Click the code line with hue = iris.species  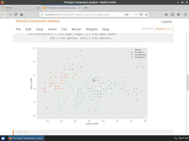82,38
